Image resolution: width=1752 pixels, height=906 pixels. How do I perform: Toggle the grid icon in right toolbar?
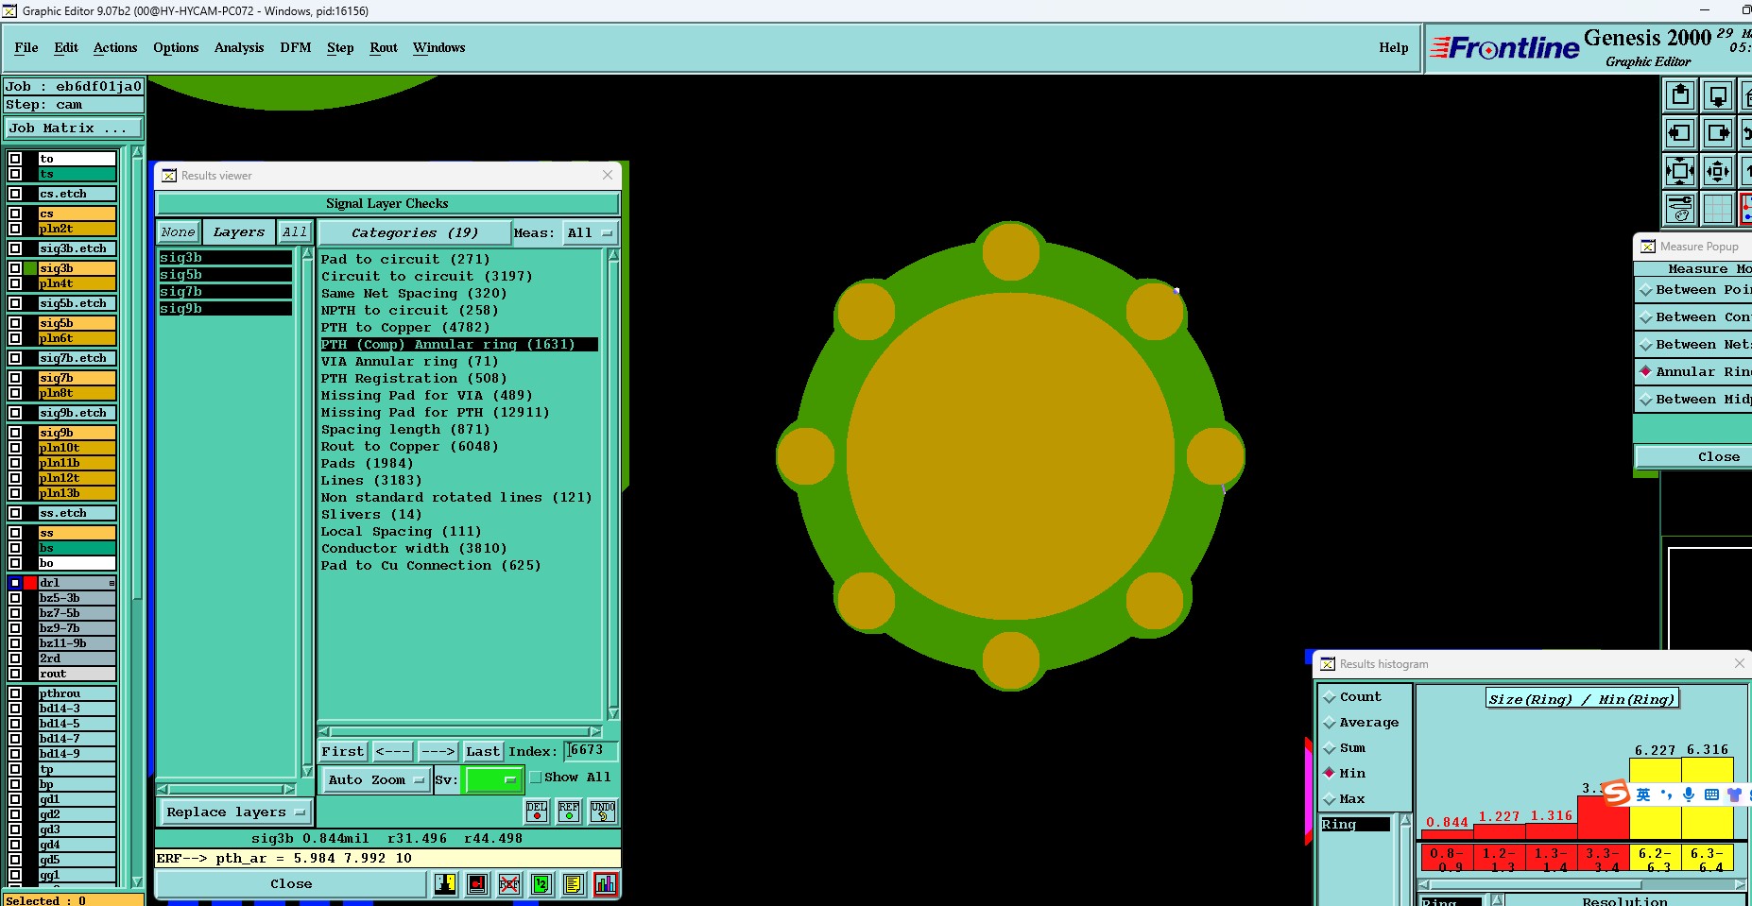[1718, 209]
